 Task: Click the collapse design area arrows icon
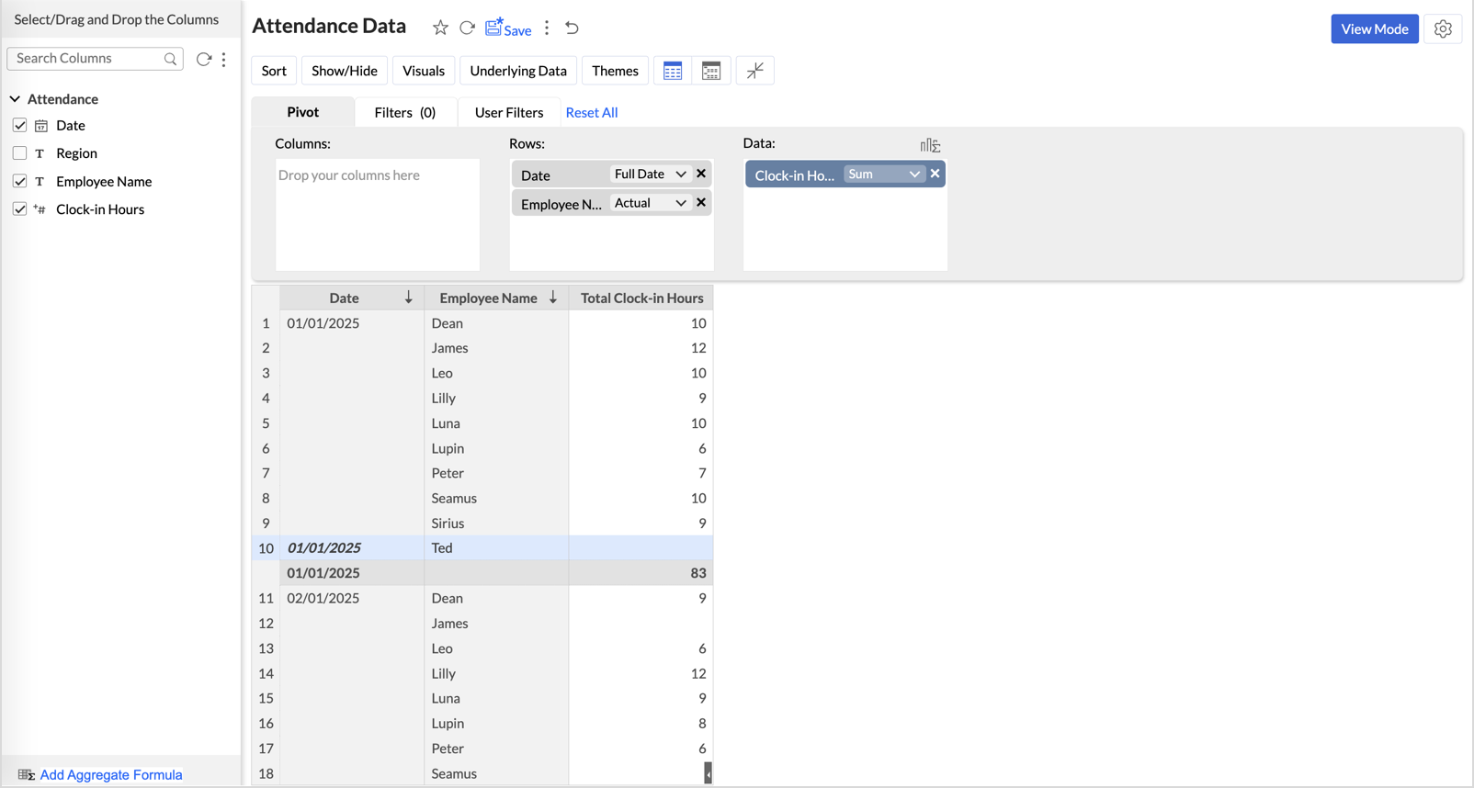pyautogui.click(x=754, y=71)
